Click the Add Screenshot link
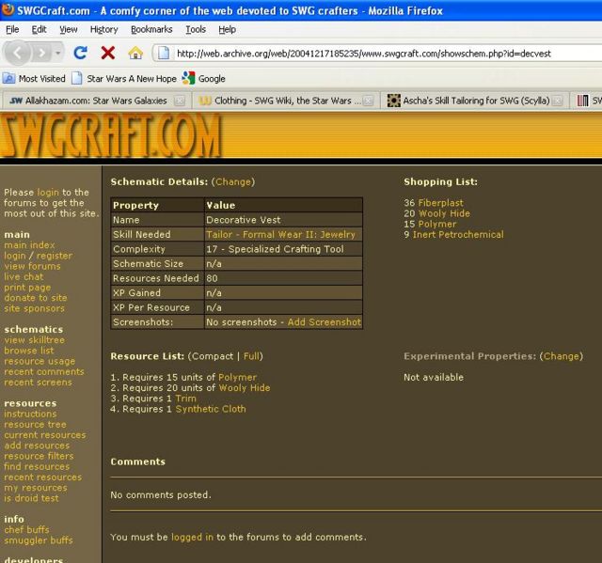Image resolution: width=602 pixels, height=563 pixels. pyautogui.click(x=324, y=322)
